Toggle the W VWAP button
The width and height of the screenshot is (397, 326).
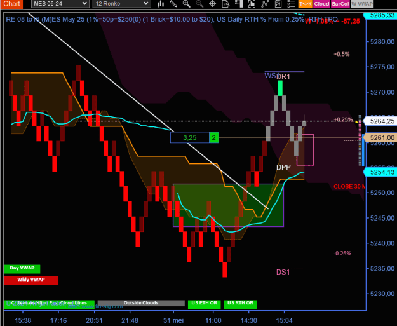pos(362,4)
